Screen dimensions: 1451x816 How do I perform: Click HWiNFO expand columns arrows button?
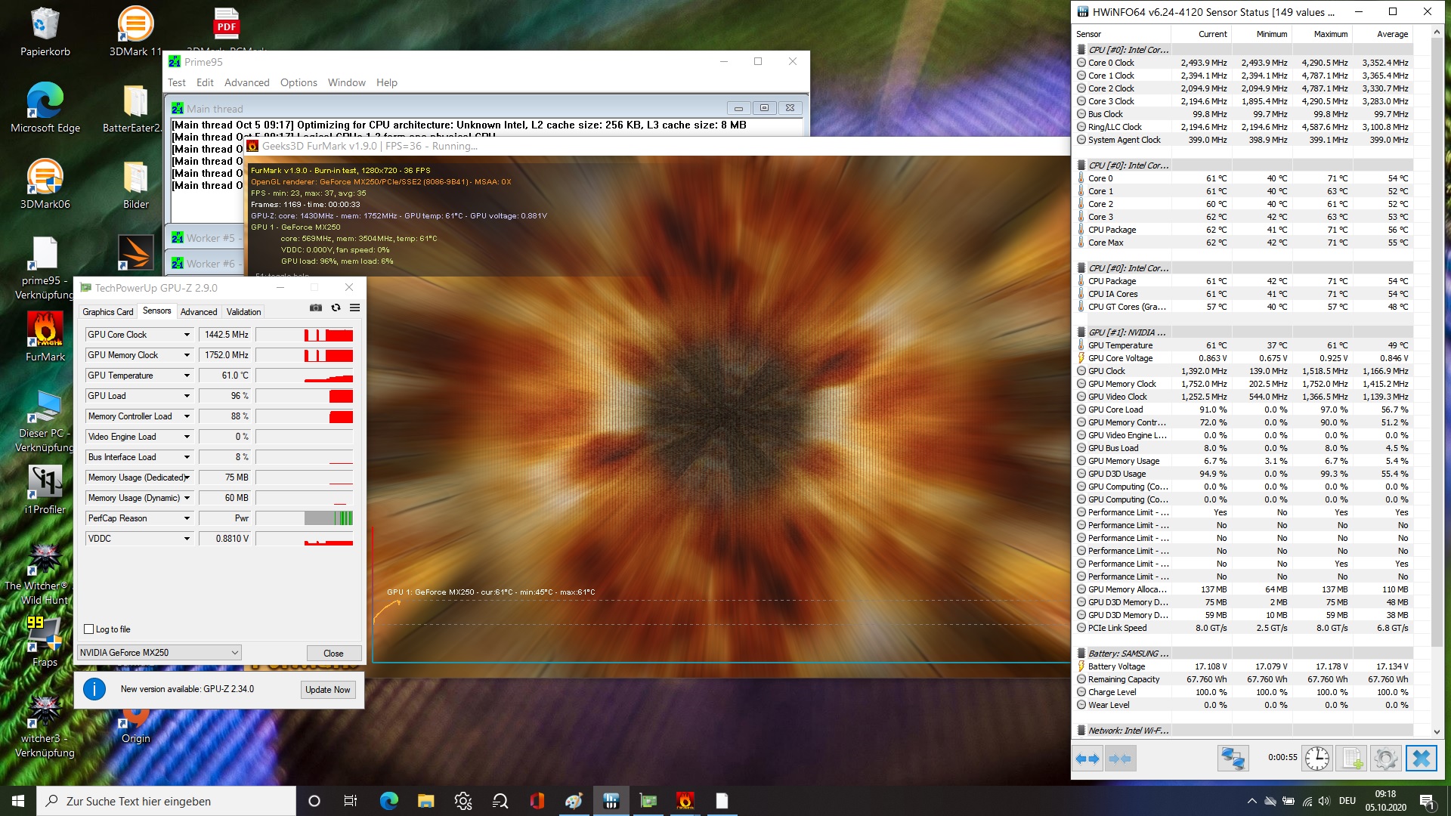click(1087, 758)
